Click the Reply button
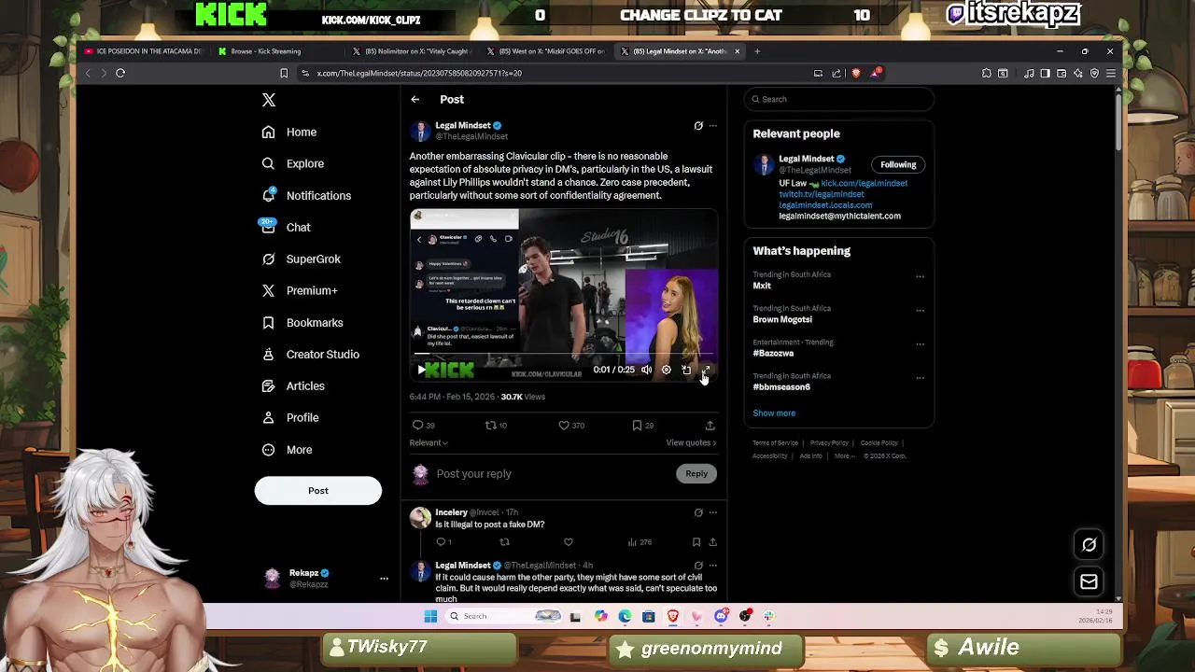The height and width of the screenshot is (672, 1195). pos(696,474)
